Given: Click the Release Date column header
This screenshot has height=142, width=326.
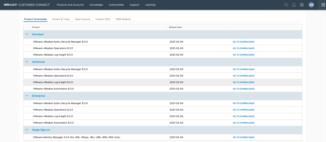Looking at the screenshot, I should click(x=175, y=27).
